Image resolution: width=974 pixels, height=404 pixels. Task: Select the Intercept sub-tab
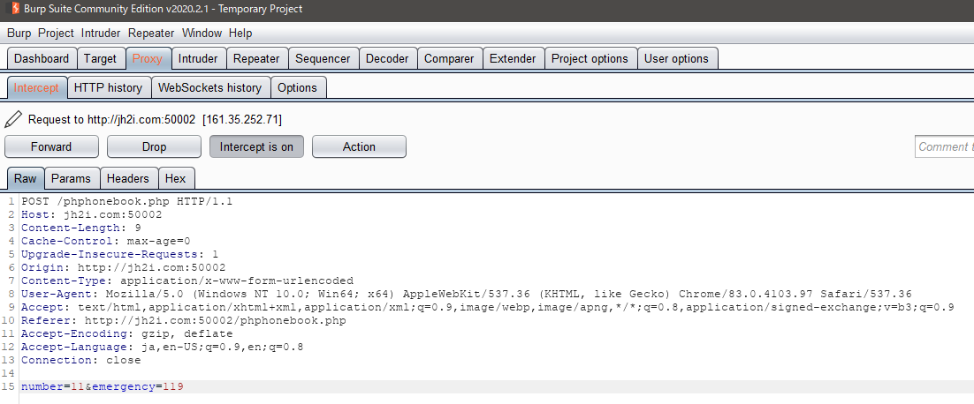click(x=36, y=87)
